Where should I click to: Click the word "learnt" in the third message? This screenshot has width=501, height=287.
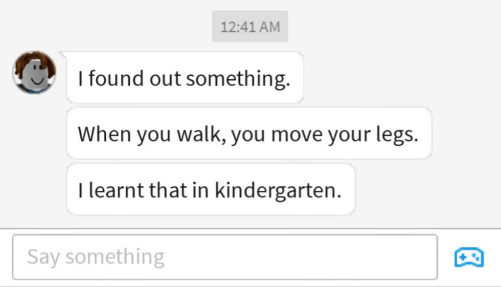116,190
